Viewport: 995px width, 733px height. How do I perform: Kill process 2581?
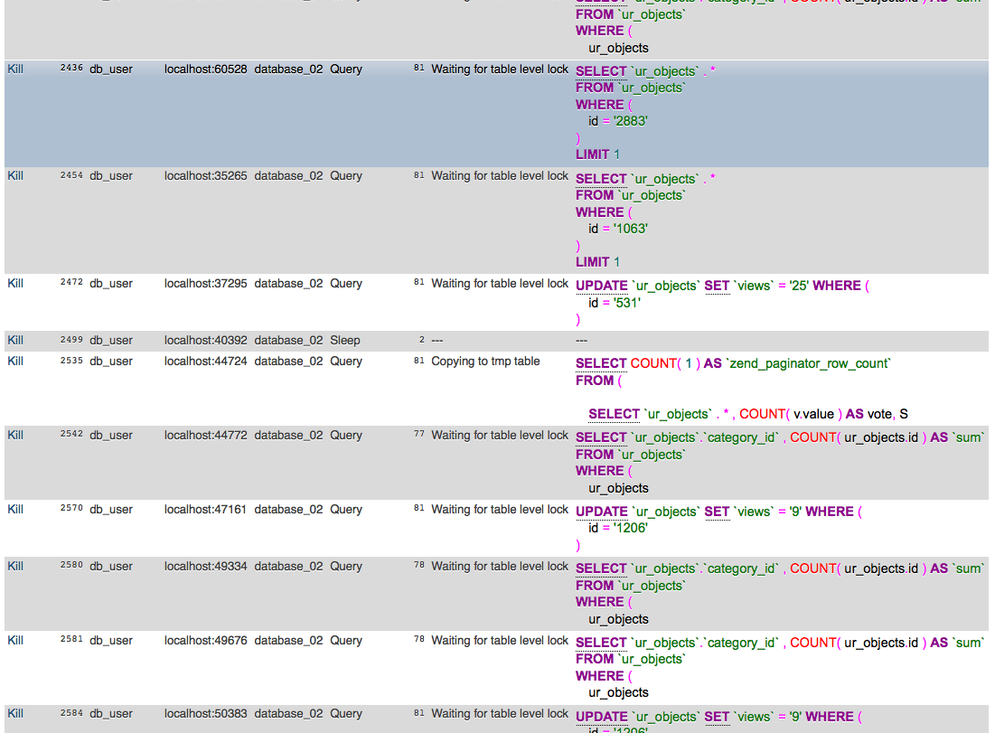point(15,641)
